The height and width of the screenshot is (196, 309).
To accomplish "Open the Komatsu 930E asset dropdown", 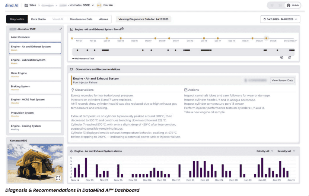I will (x=92, y=5).
